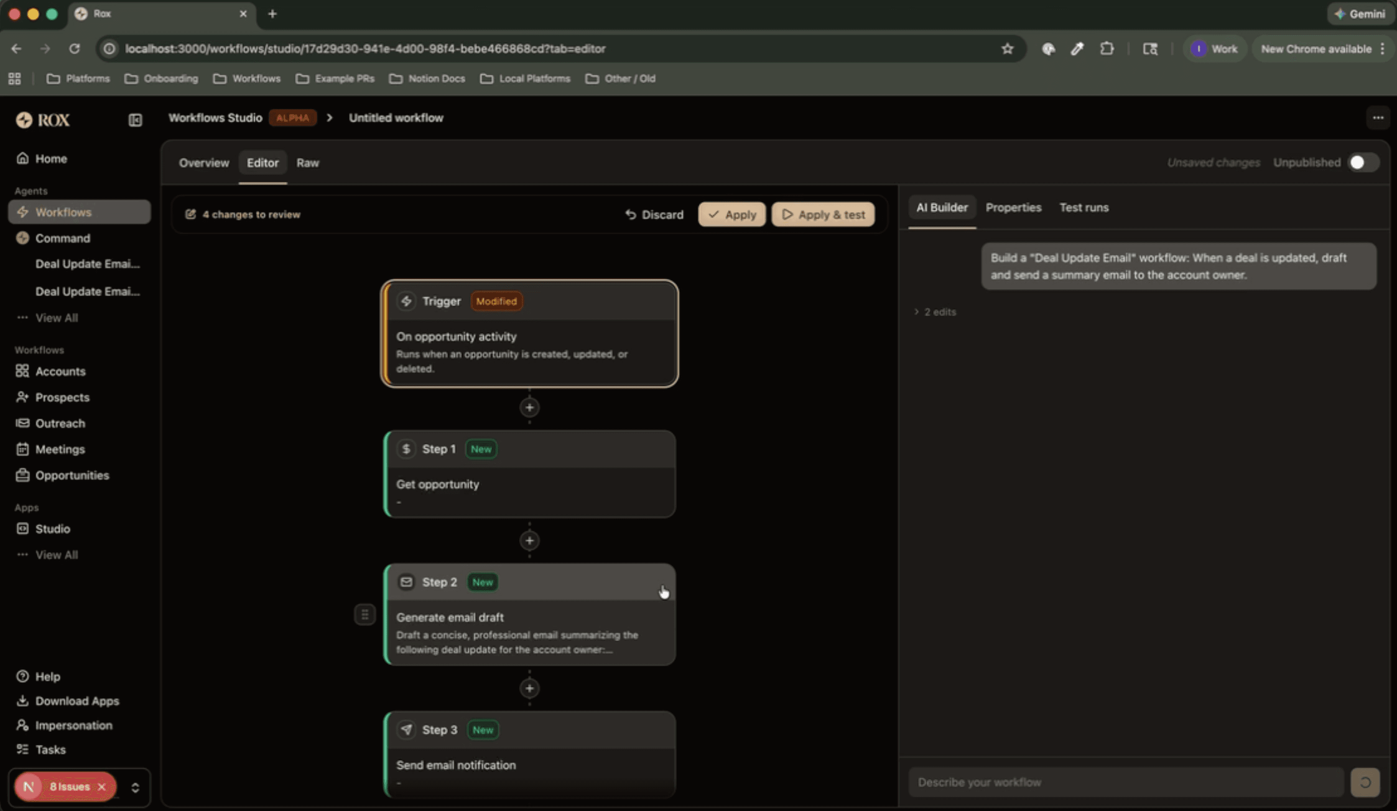This screenshot has height=811, width=1397.
Task: Click the send icon in the workflow prompt box
Action: click(x=1365, y=782)
